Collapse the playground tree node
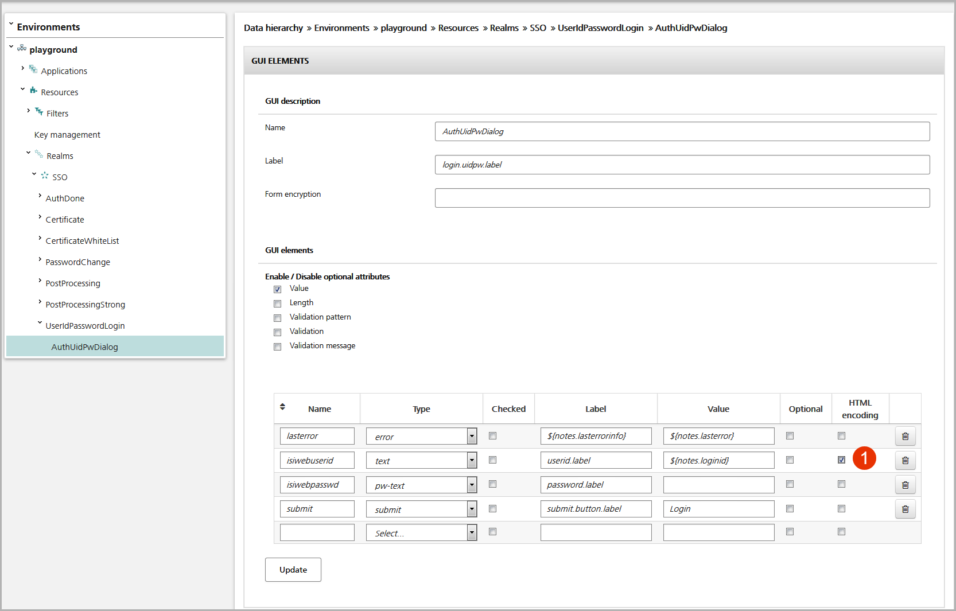The image size is (956, 611). click(x=11, y=47)
